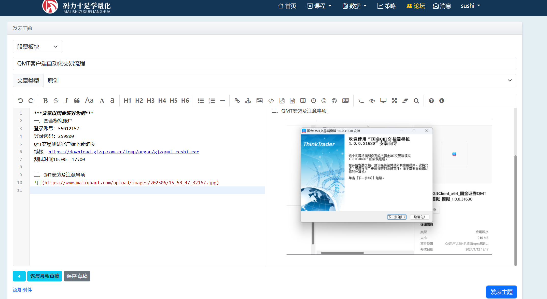Click 添加附件 link
547x299 pixels.
(22, 290)
